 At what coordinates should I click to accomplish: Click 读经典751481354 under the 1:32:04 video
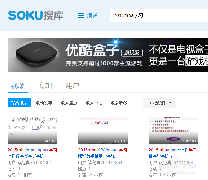coord(176,163)
